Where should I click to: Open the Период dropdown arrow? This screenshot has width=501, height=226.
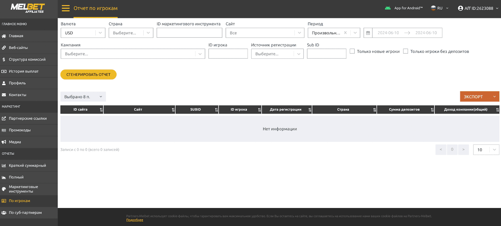[355, 33]
